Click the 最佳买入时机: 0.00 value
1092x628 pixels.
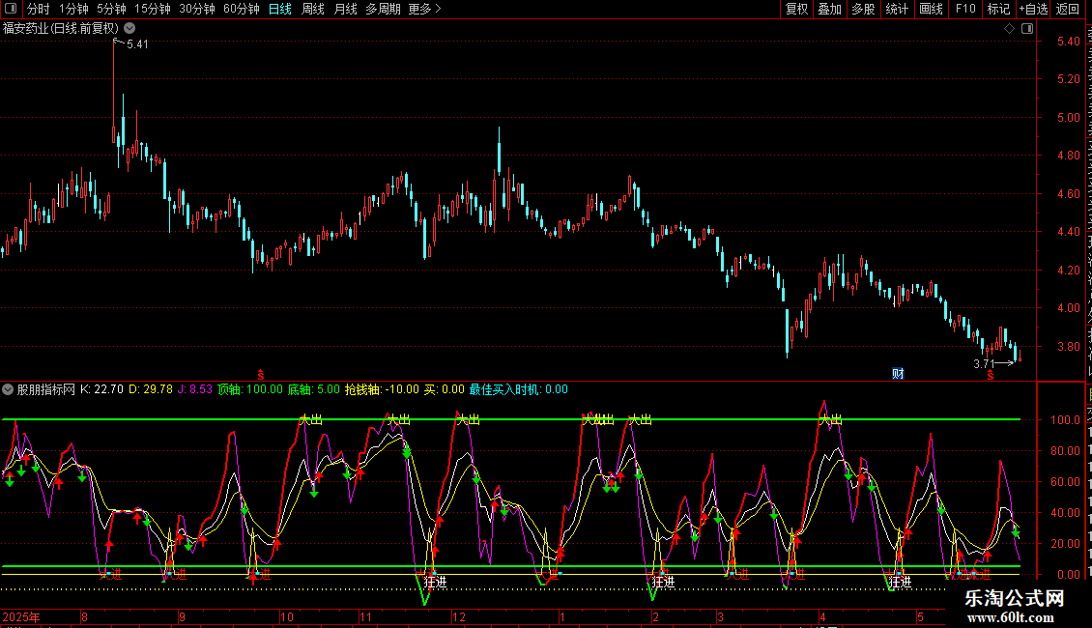[x=519, y=390]
